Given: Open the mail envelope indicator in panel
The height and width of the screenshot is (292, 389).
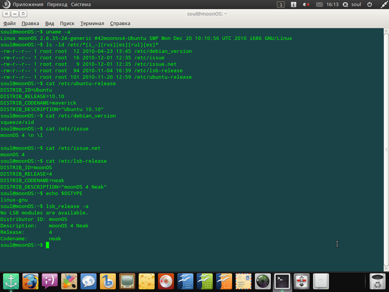Looking at the screenshot, I should click(319, 5).
